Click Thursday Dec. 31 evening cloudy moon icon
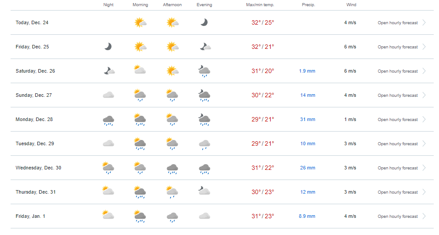 coord(204,191)
